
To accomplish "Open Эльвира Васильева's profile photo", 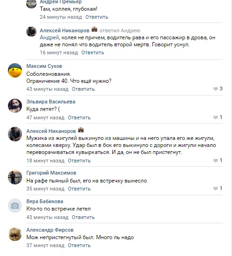I will [15, 106].
